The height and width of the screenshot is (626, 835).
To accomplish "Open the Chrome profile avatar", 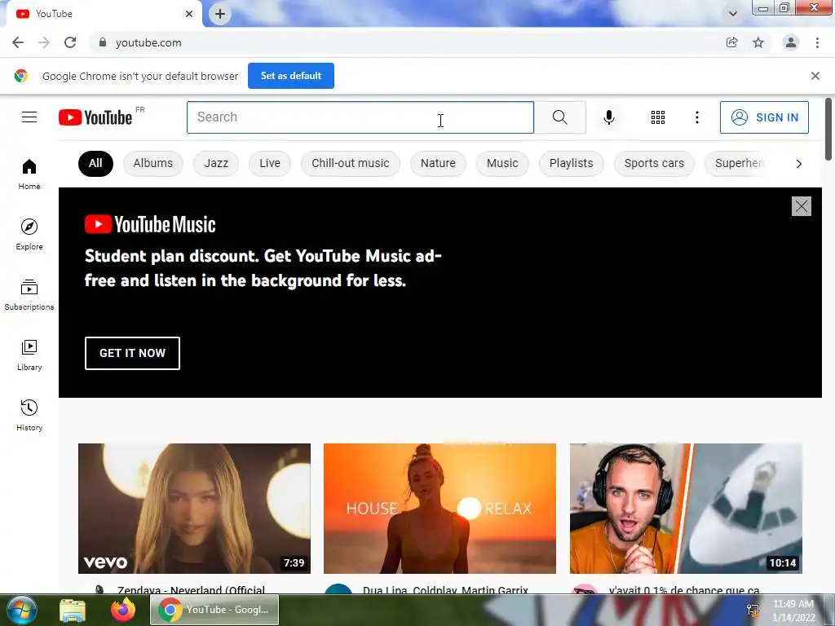I will pyautogui.click(x=791, y=42).
